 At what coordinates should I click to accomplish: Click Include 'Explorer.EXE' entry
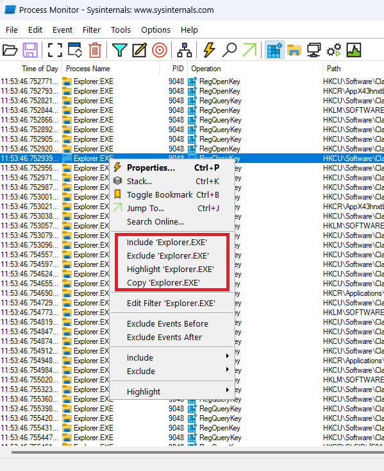(172, 243)
